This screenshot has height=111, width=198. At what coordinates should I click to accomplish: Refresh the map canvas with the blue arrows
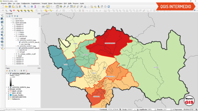[109, 6]
